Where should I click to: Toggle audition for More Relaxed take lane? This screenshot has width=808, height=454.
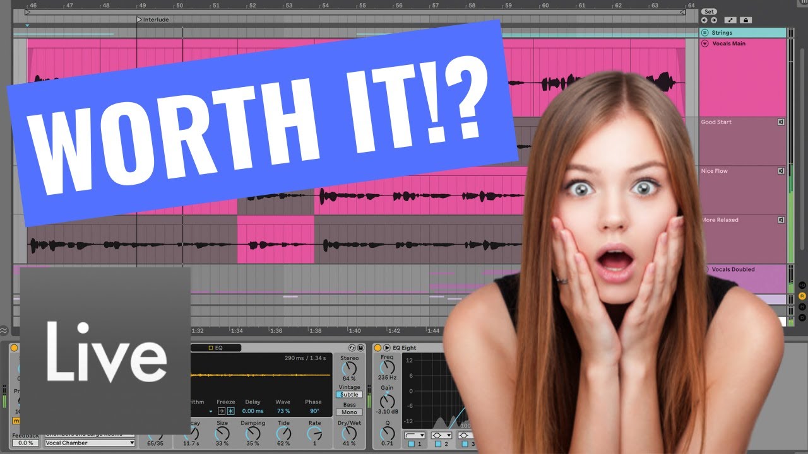(x=781, y=220)
